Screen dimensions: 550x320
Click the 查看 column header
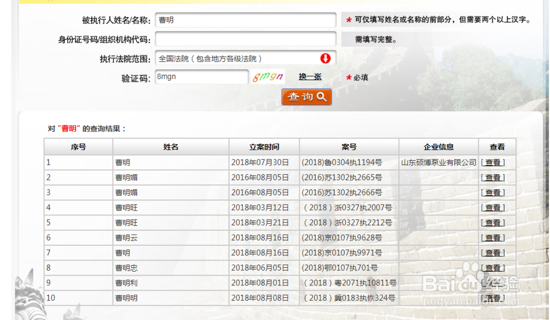497,147
